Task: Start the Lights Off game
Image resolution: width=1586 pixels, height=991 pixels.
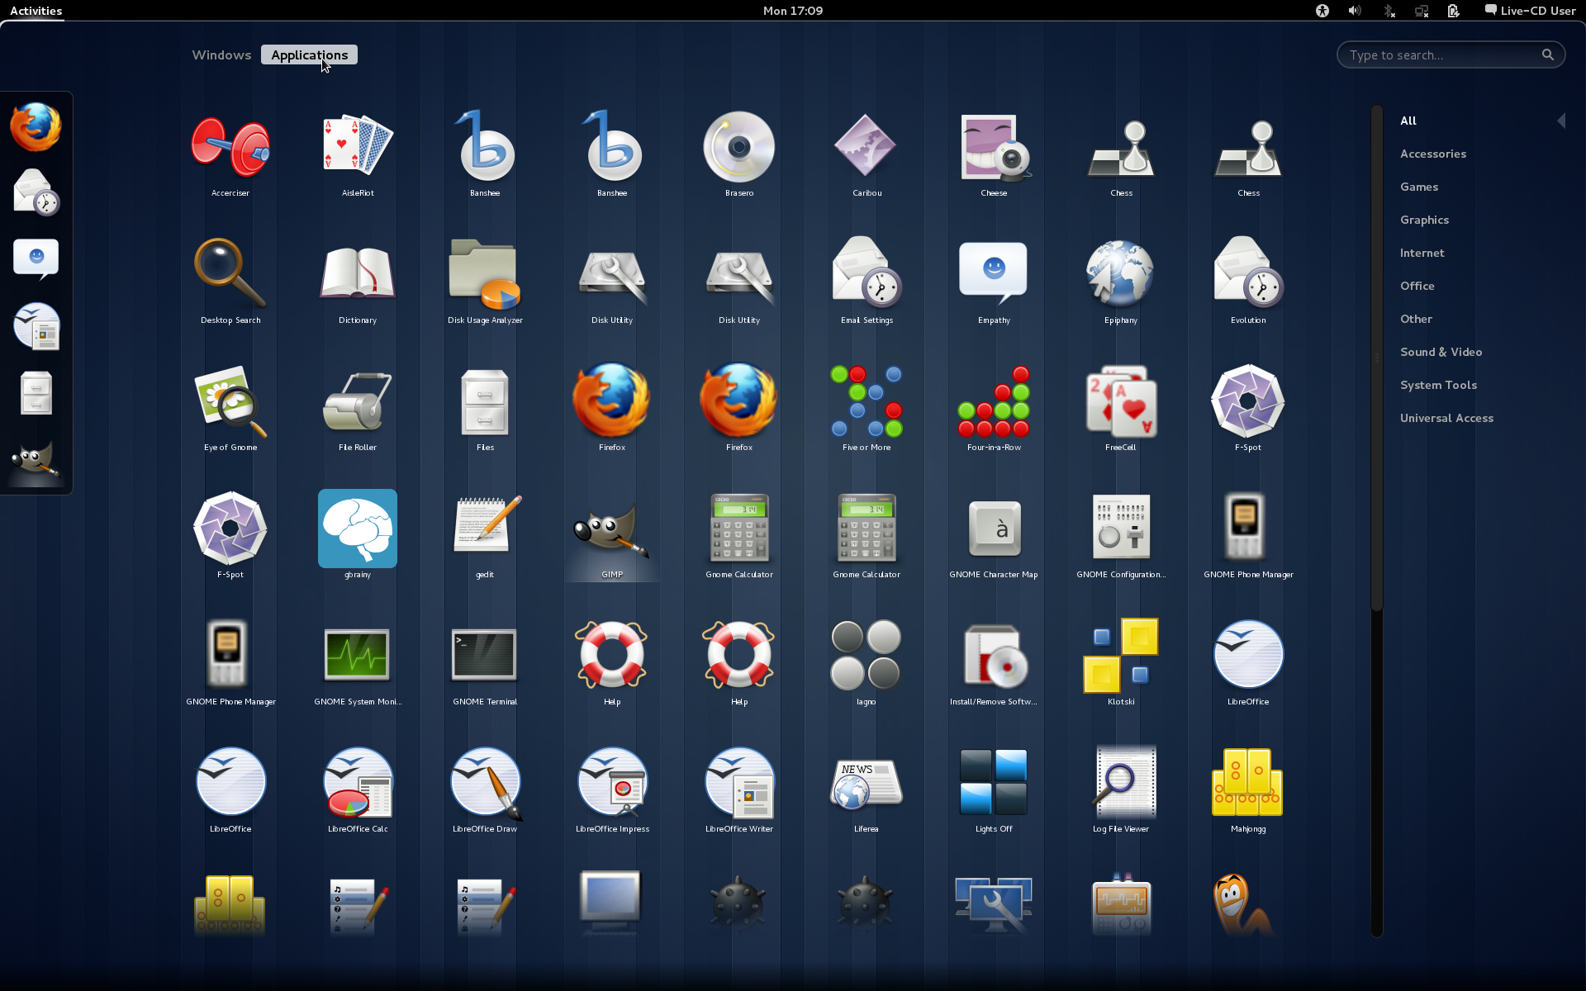Action: [994, 791]
